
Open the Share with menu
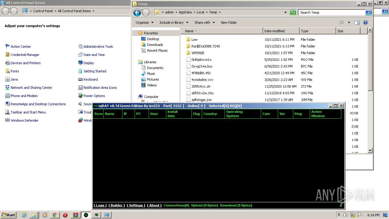pos(205,23)
